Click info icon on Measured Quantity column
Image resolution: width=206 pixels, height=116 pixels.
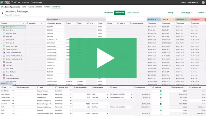point(48,23)
